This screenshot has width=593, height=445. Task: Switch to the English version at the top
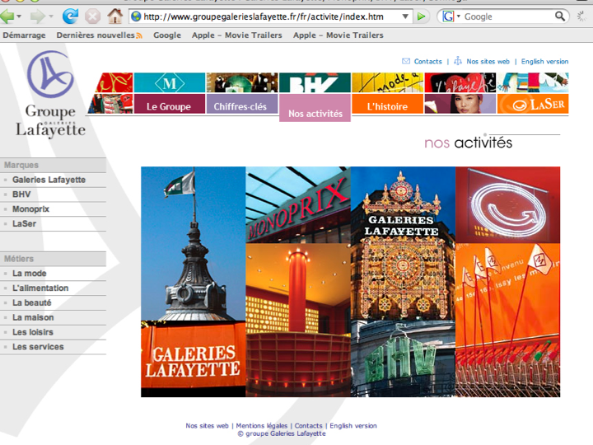point(544,61)
